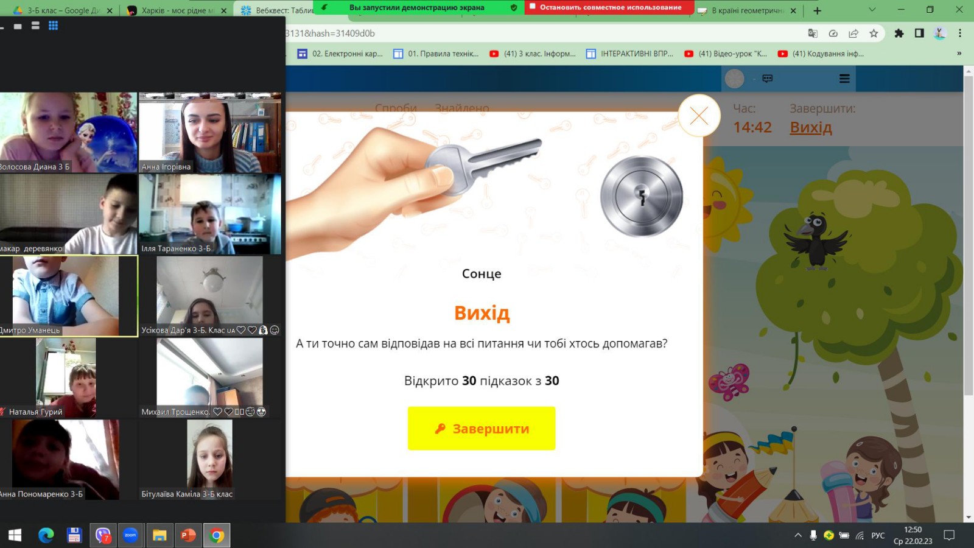Click the Google Translate icon in address bar
The image size is (974, 548).
pos(813,33)
